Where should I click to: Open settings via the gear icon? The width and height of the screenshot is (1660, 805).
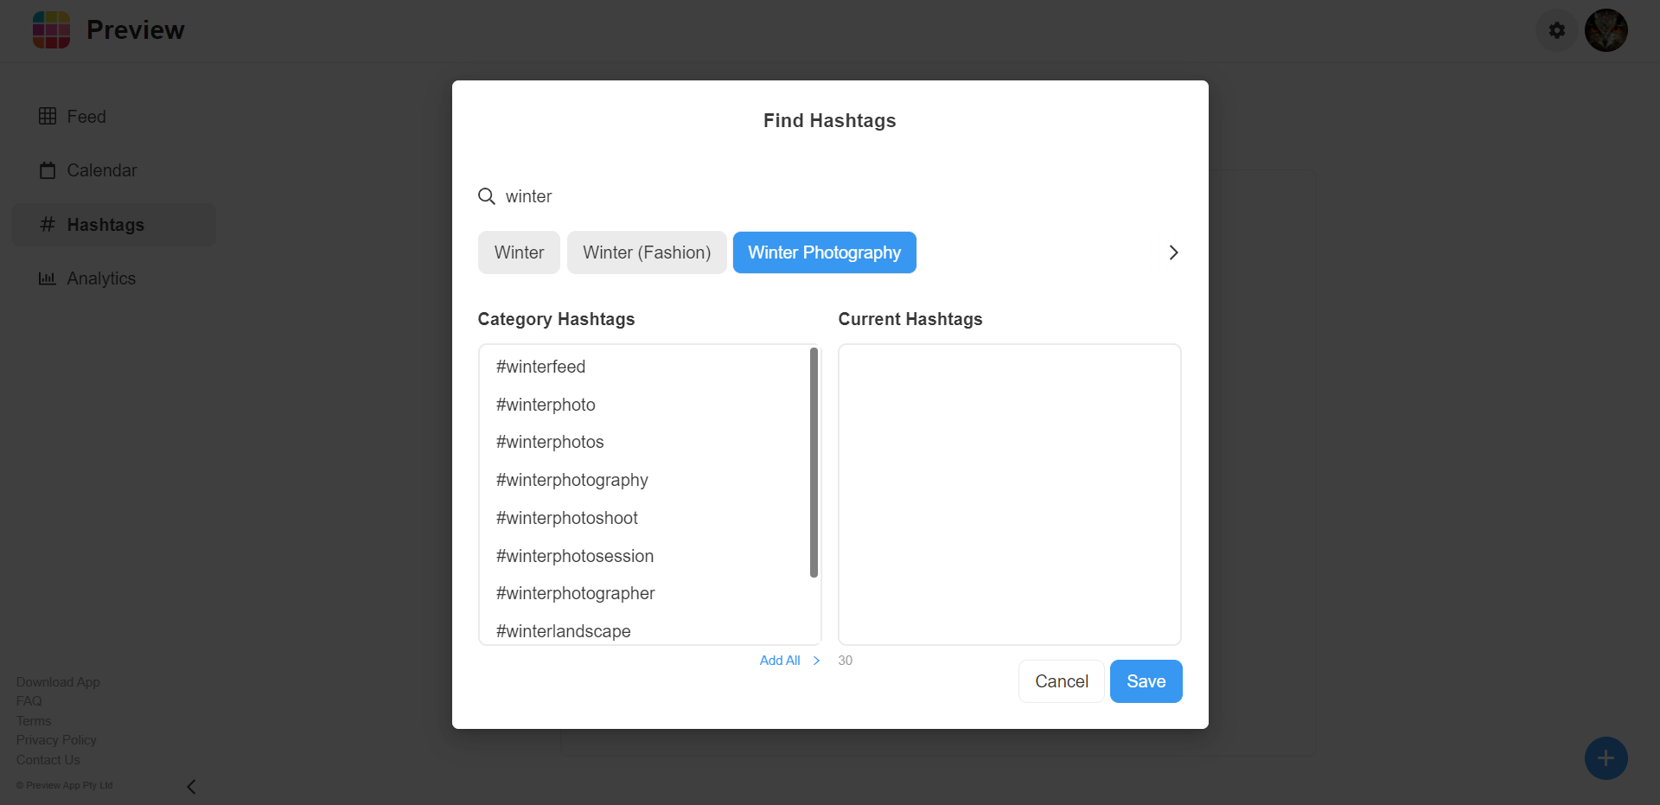coord(1556,30)
